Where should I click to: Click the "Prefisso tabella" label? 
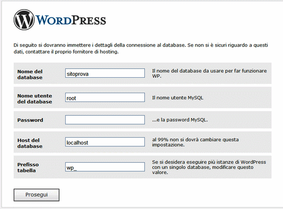click(28, 168)
